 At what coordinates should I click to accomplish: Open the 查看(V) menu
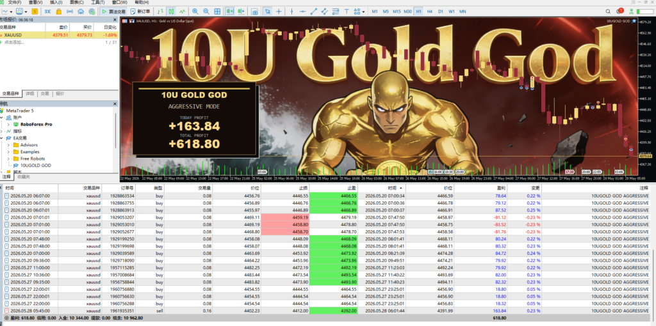tap(36, 3)
